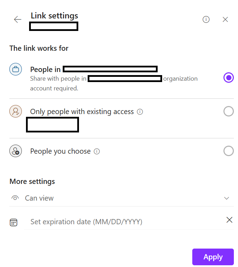Click the existing access person icon
The image size is (238, 267).
[x=16, y=111]
